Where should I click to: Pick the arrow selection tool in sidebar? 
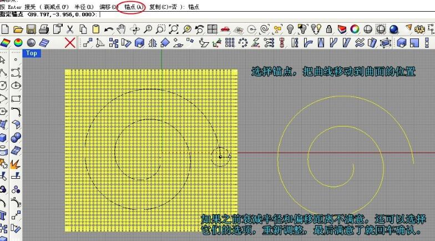coord(3,60)
